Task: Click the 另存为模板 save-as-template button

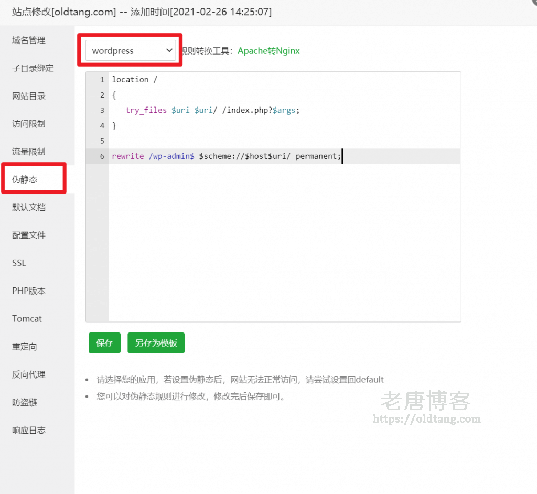Action: (156, 342)
